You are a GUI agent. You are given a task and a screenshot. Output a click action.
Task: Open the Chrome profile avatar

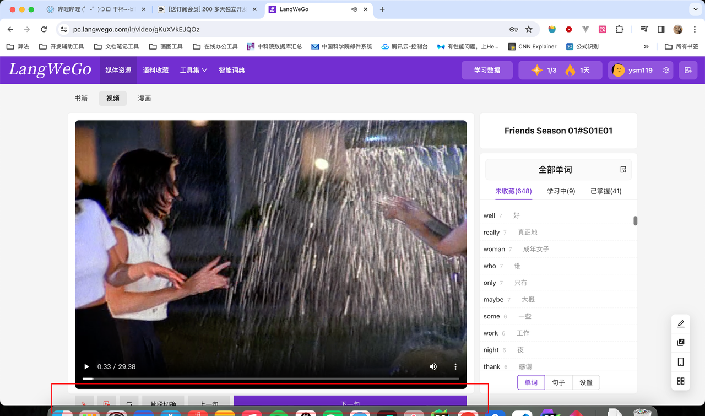pos(678,29)
